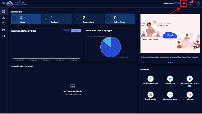Open the Active Flows summary card
The image size is (202, 114).
tap(120, 19)
